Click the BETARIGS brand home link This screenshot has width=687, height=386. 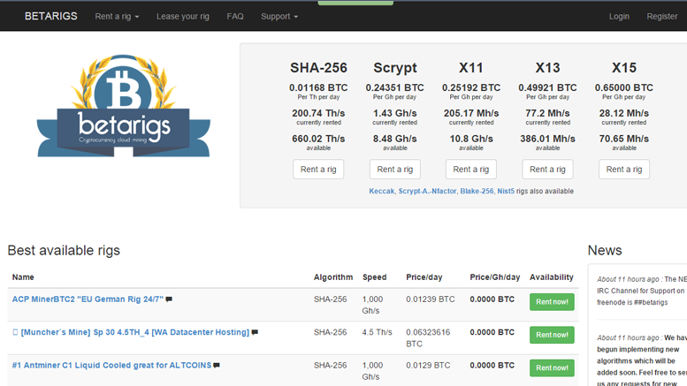point(50,16)
